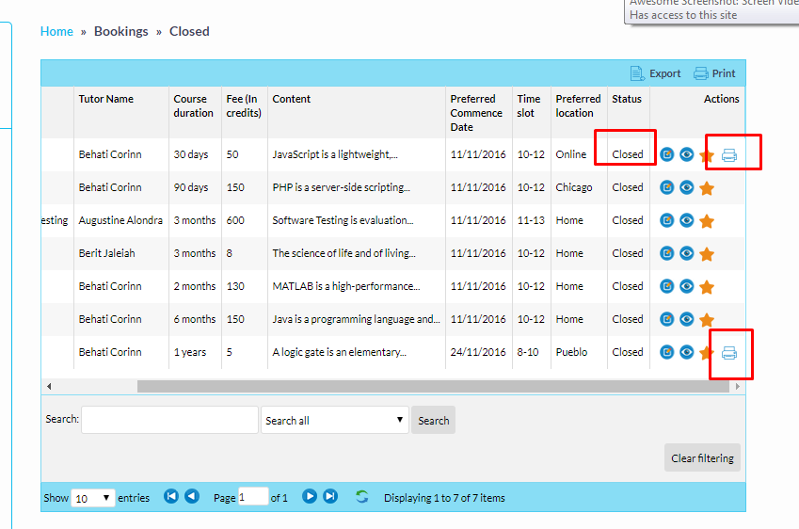The width and height of the screenshot is (799, 529).
Task: View details of Software Testing booking
Action: 687,220
